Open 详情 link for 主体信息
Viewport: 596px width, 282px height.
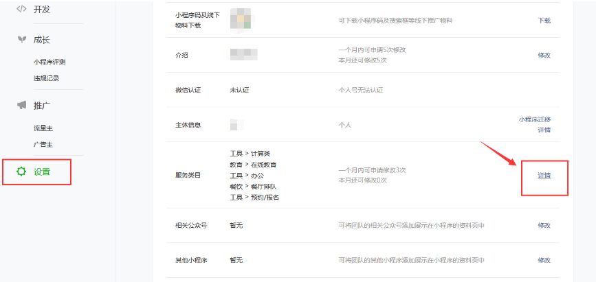544,130
